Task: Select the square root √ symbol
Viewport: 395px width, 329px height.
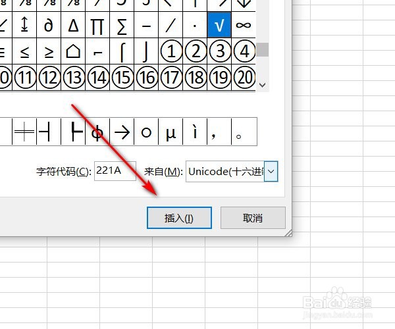Action: tap(219, 25)
